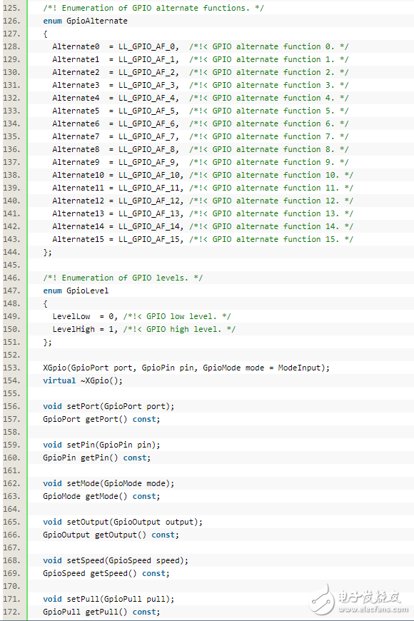Click LL_GPIO_AF_13 constant
This screenshot has width=414, height=621.
point(151,213)
